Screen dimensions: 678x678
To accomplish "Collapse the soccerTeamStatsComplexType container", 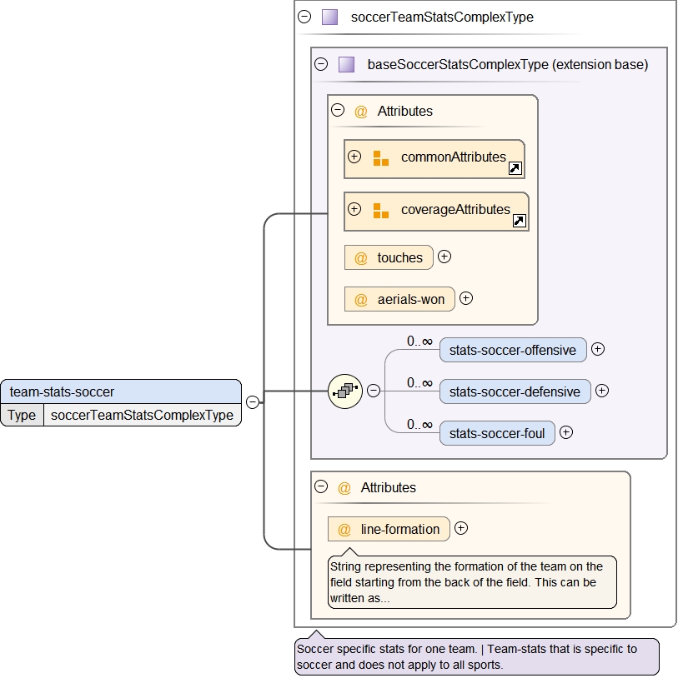I will click(x=304, y=17).
